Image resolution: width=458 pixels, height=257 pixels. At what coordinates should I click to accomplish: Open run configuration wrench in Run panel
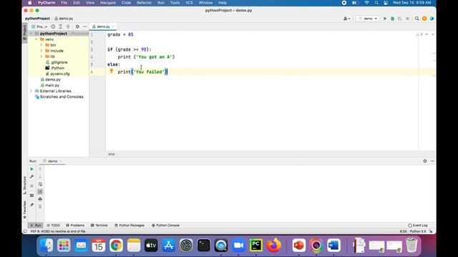click(x=31, y=176)
